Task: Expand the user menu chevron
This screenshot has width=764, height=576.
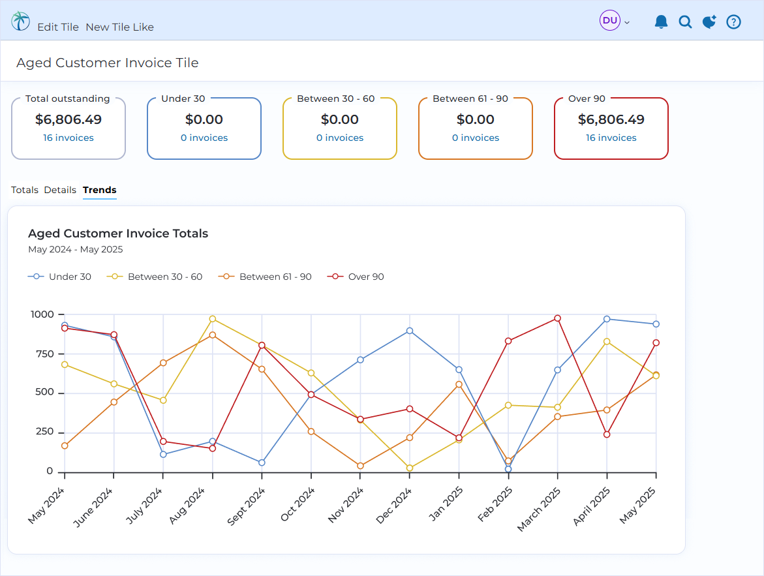Action: click(x=627, y=22)
